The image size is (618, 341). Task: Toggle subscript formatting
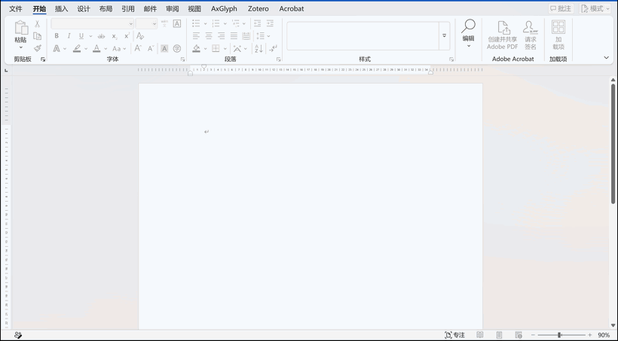coord(115,36)
